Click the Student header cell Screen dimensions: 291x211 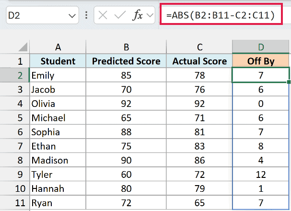[58, 61]
